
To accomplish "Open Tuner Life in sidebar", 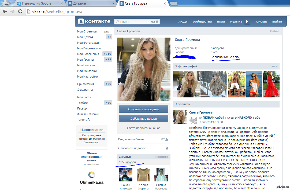I will tap(84, 120).
